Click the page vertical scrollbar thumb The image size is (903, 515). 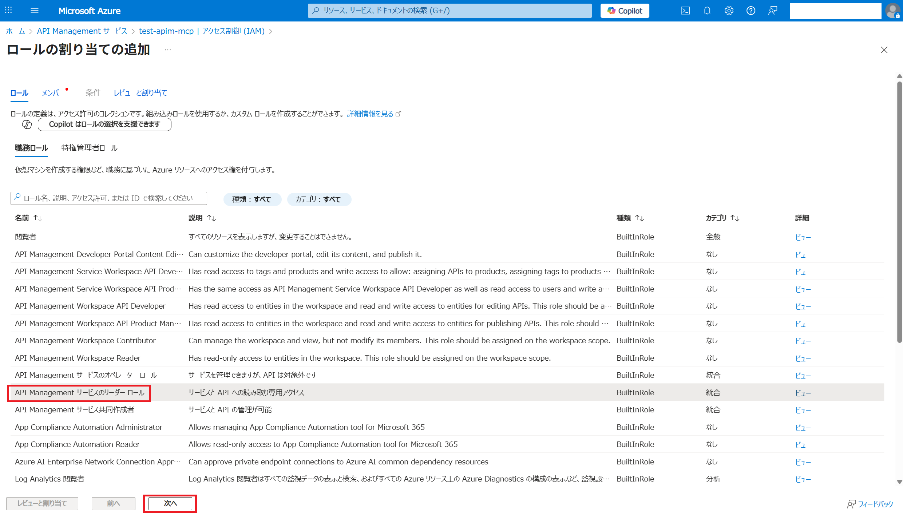coord(899,212)
